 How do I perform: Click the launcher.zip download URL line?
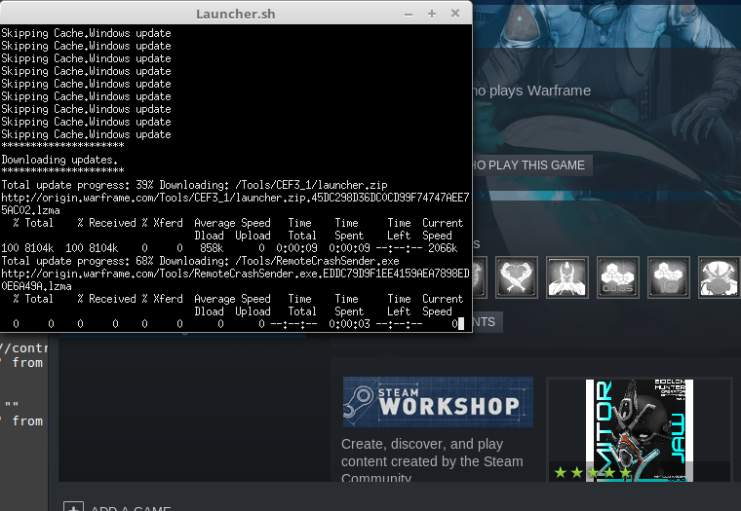point(234,197)
